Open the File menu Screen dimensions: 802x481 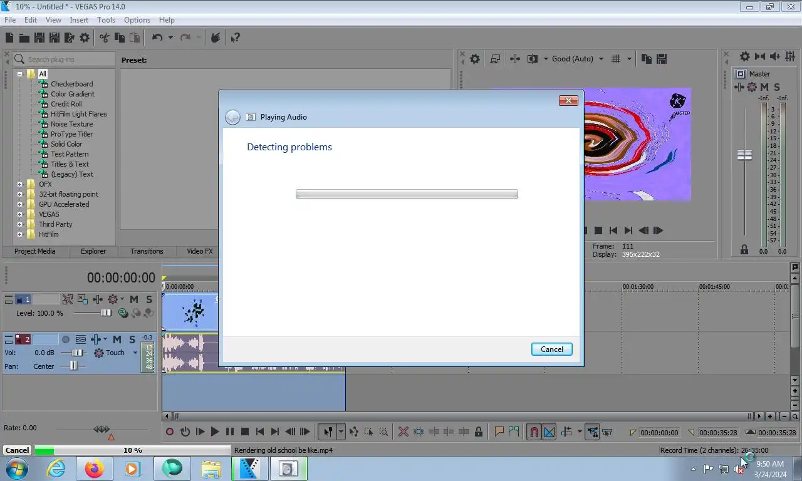[10, 20]
